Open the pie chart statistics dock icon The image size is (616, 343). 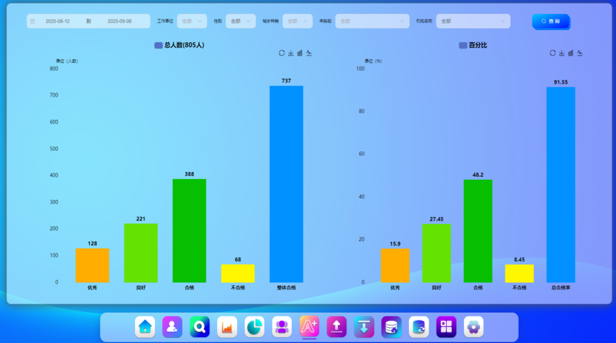pos(254,327)
